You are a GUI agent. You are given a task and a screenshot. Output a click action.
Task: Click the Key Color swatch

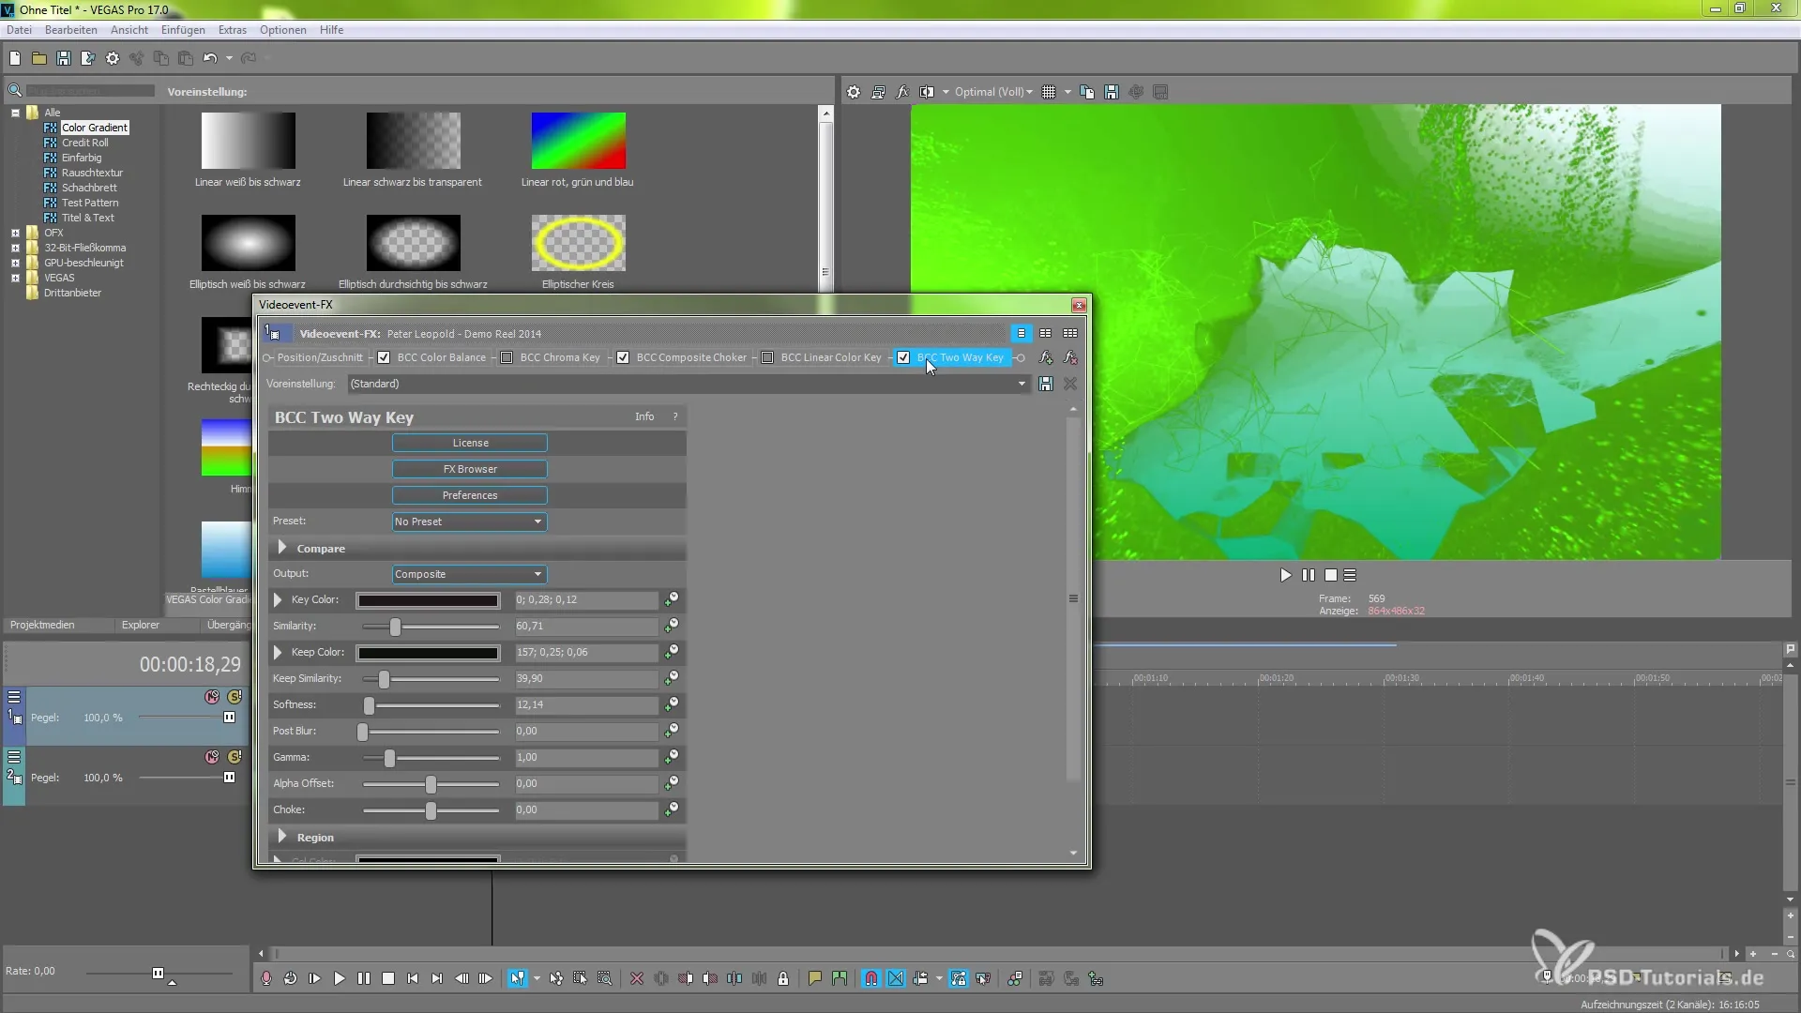click(428, 600)
